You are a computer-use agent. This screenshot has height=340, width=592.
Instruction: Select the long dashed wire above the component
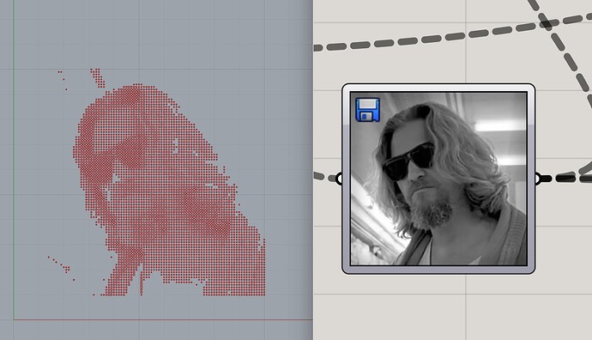pyautogui.click(x=453, y=33)
